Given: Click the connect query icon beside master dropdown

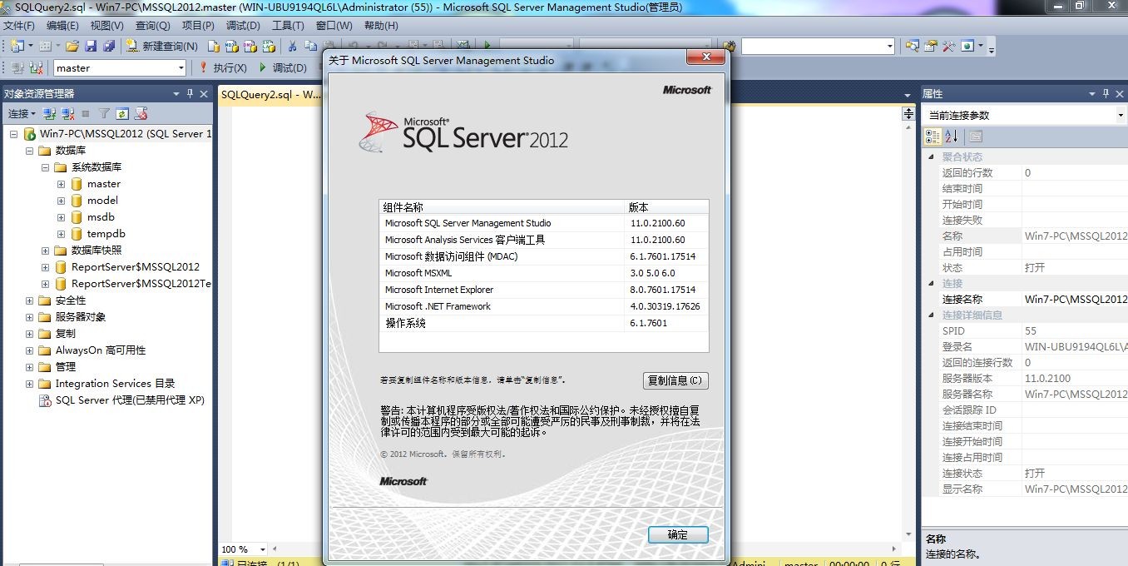Looking at the screenshot, I should tap(17, 67).
